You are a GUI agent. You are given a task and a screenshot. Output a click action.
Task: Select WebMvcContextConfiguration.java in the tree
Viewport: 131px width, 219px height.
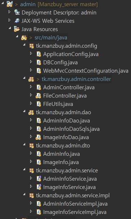(86, 71)
